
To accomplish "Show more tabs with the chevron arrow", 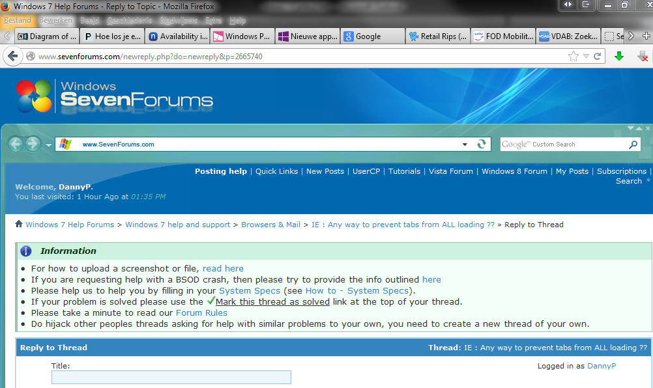I will [x=631, y=36].
